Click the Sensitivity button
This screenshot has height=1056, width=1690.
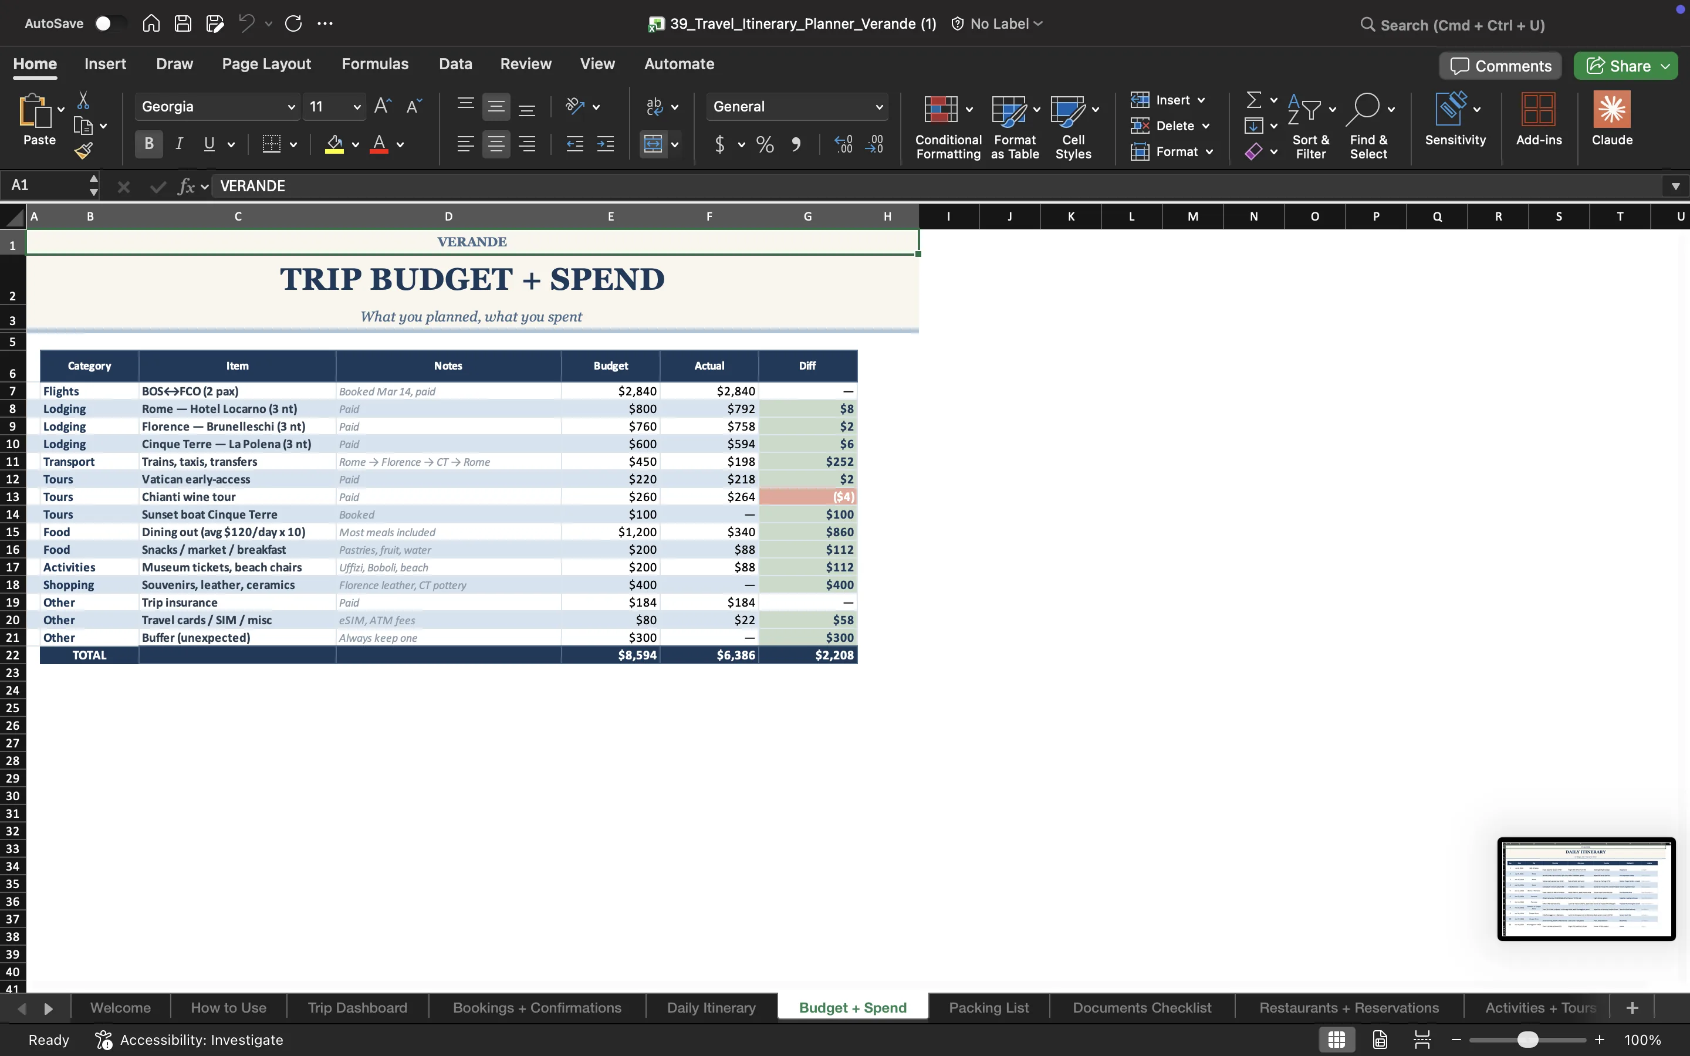point(1455,119)
